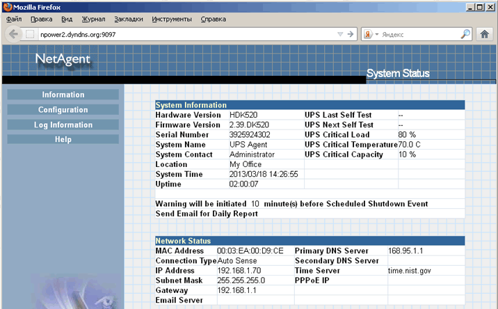
Task: Click the UPS Critical Load value 80 %
Action: pyautogui.click(x=407, y=134)
